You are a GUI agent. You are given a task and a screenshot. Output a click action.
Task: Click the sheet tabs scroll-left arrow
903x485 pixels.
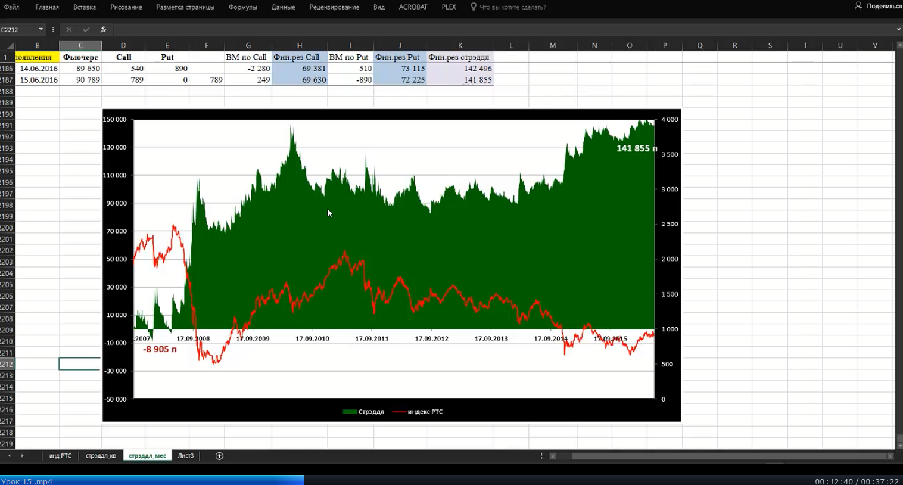9,456
